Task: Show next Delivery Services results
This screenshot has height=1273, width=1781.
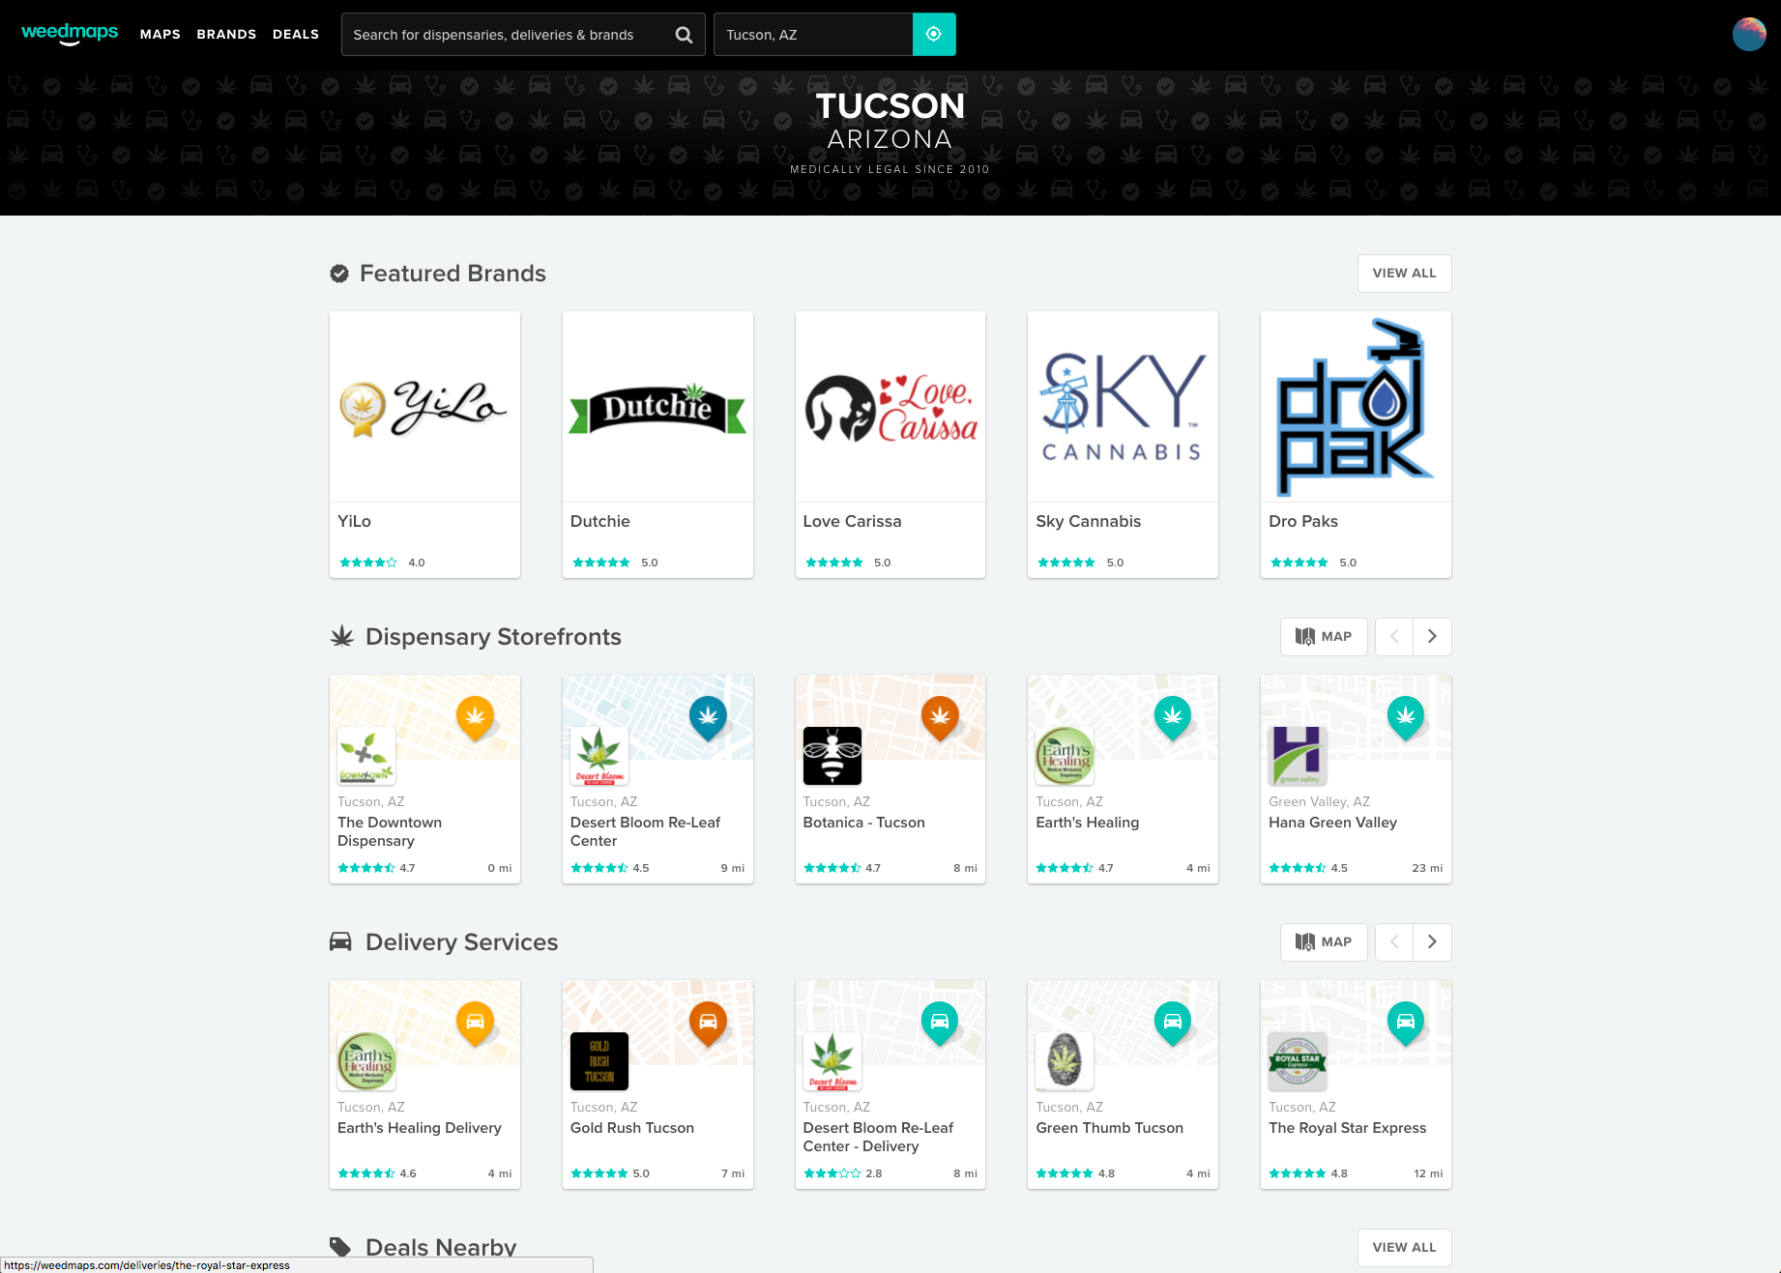Action: (1432, 942)
